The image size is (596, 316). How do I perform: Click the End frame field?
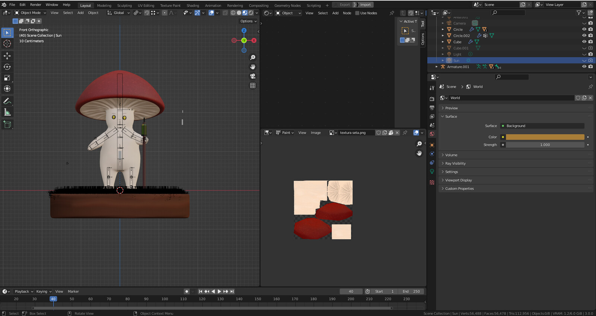tap(411, 291)
